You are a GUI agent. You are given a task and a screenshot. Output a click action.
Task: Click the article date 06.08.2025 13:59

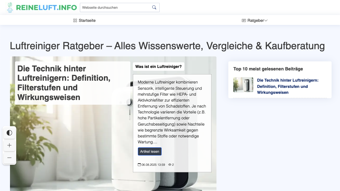[153, 165]
